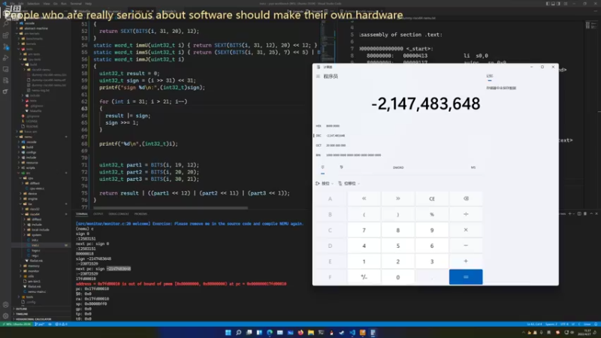Screen dimensions: 601x338
Task: Click the git branch indicator in status bar
Action: point(40,324)
